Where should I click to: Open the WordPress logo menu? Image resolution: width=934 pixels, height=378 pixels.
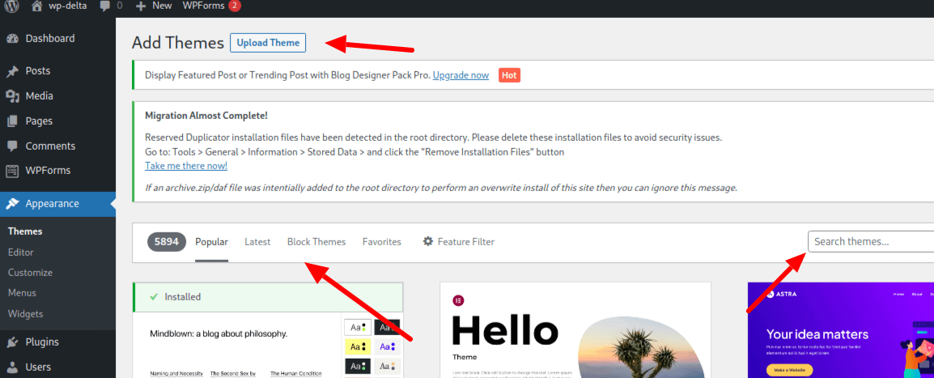(x=11, y=6)
